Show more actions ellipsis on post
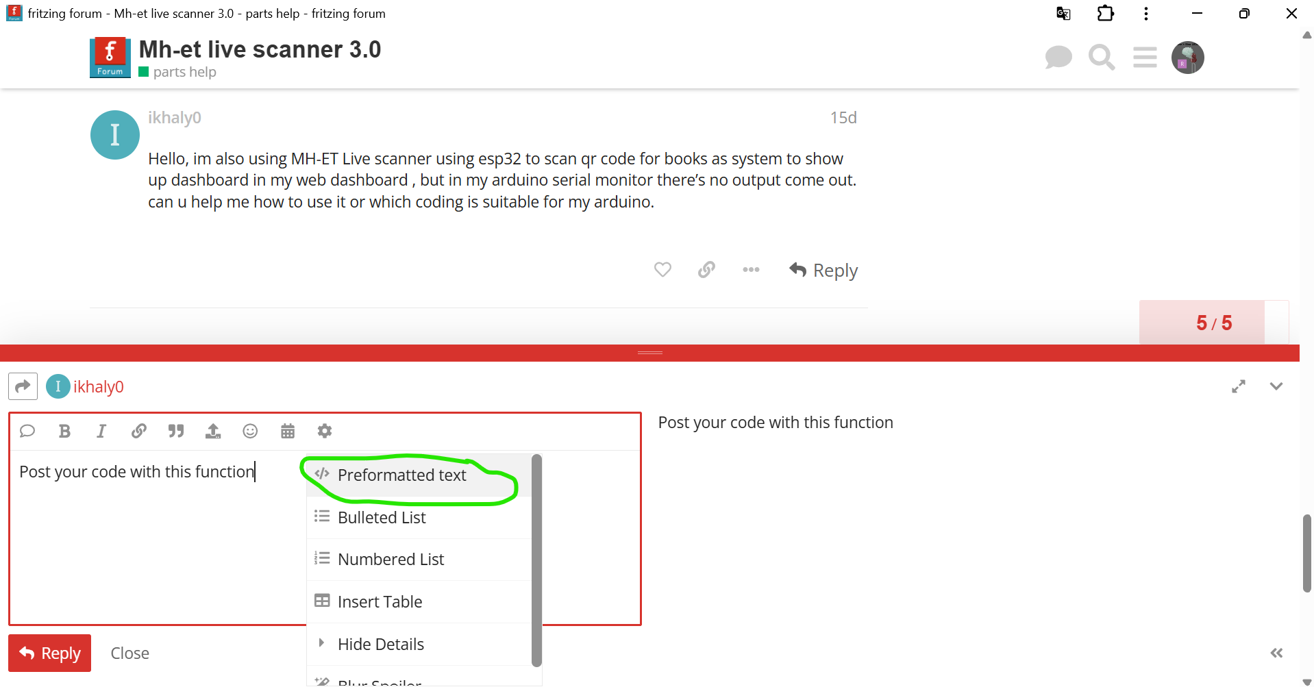Image resolution: width=1314 pixels, height=687 pixels. [x=751, y=270]
